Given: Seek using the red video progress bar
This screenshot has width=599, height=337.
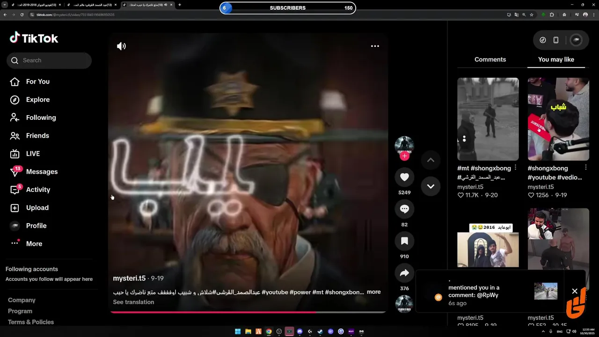Looking at the screenshot, I should coord(248,312).
